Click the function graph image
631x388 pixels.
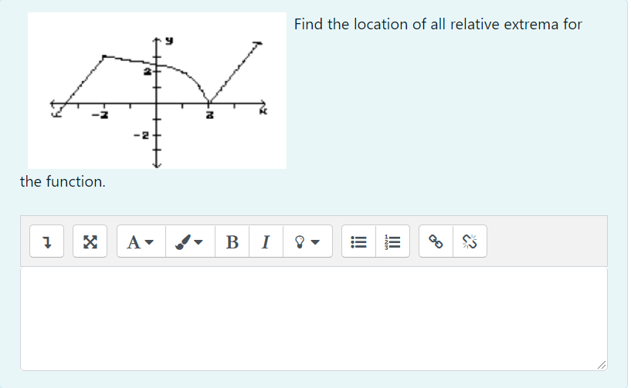click(x=157, y=90)
